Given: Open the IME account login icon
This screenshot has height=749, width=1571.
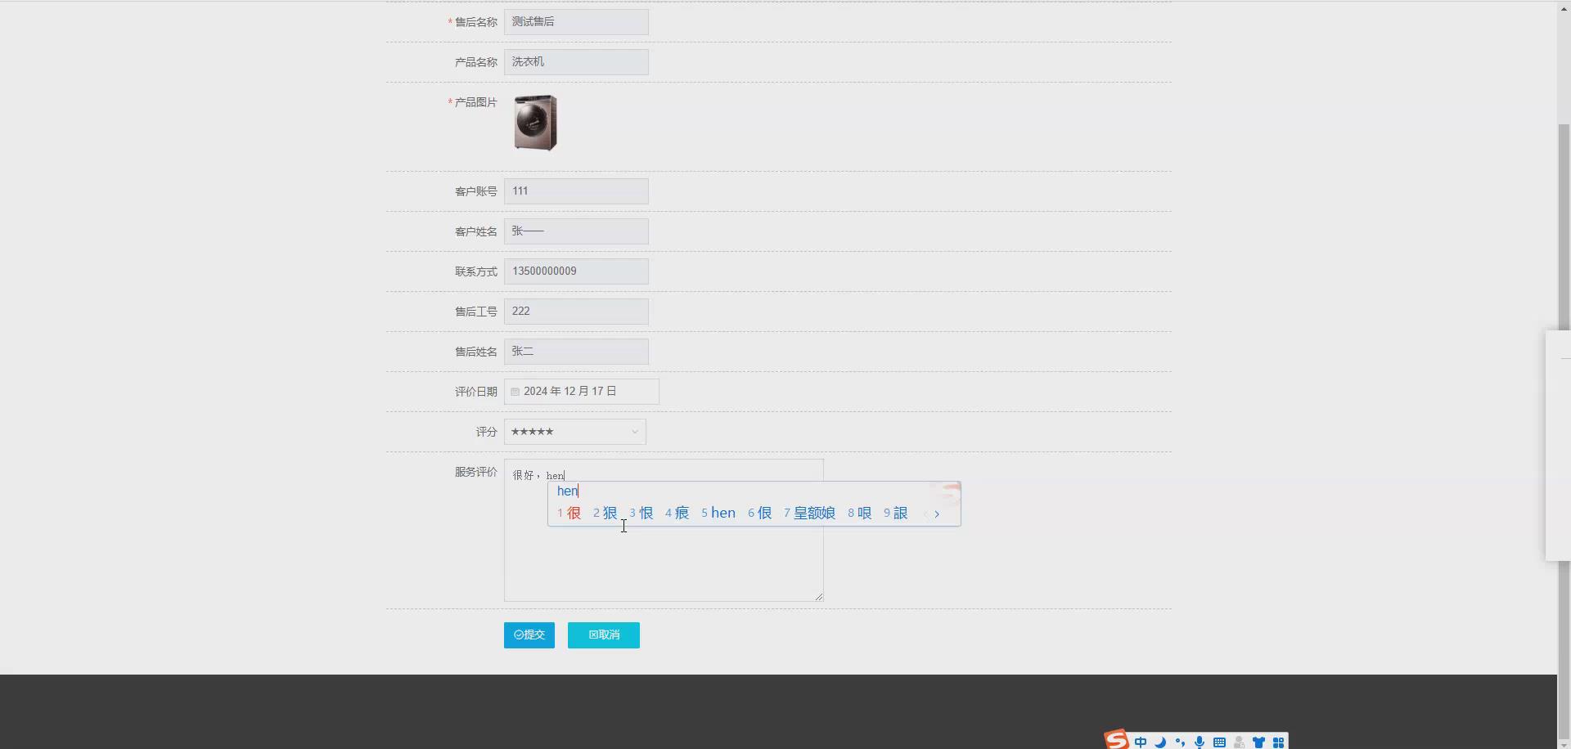Looking at the screenshot, I should click(x=1239, y=742).
